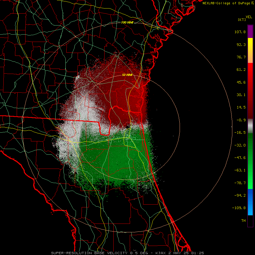The width and height of the screenshot is (255, 255).
Task: Click the 45.6 legend value
Action: tap(241, 82)
